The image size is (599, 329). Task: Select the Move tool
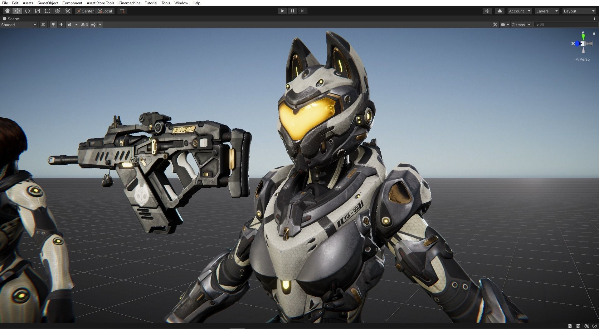click(x=17, y=11)
